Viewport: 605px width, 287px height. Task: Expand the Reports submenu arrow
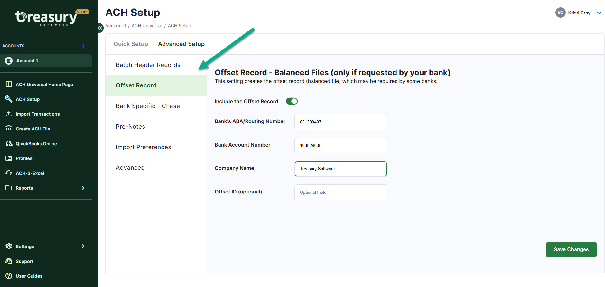(83, 188)
